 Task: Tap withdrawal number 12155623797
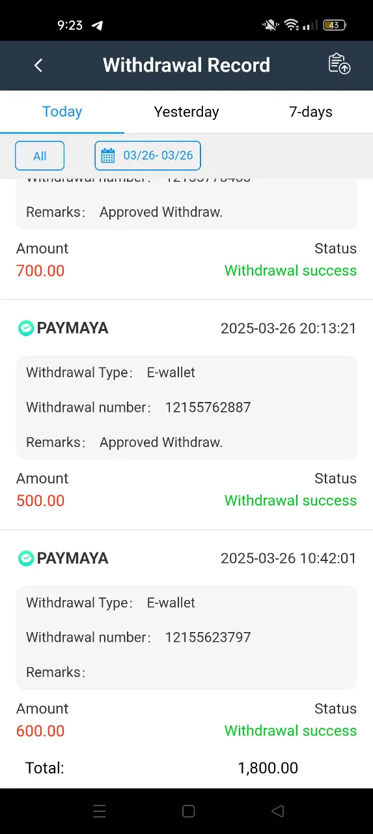click(208, 637)
